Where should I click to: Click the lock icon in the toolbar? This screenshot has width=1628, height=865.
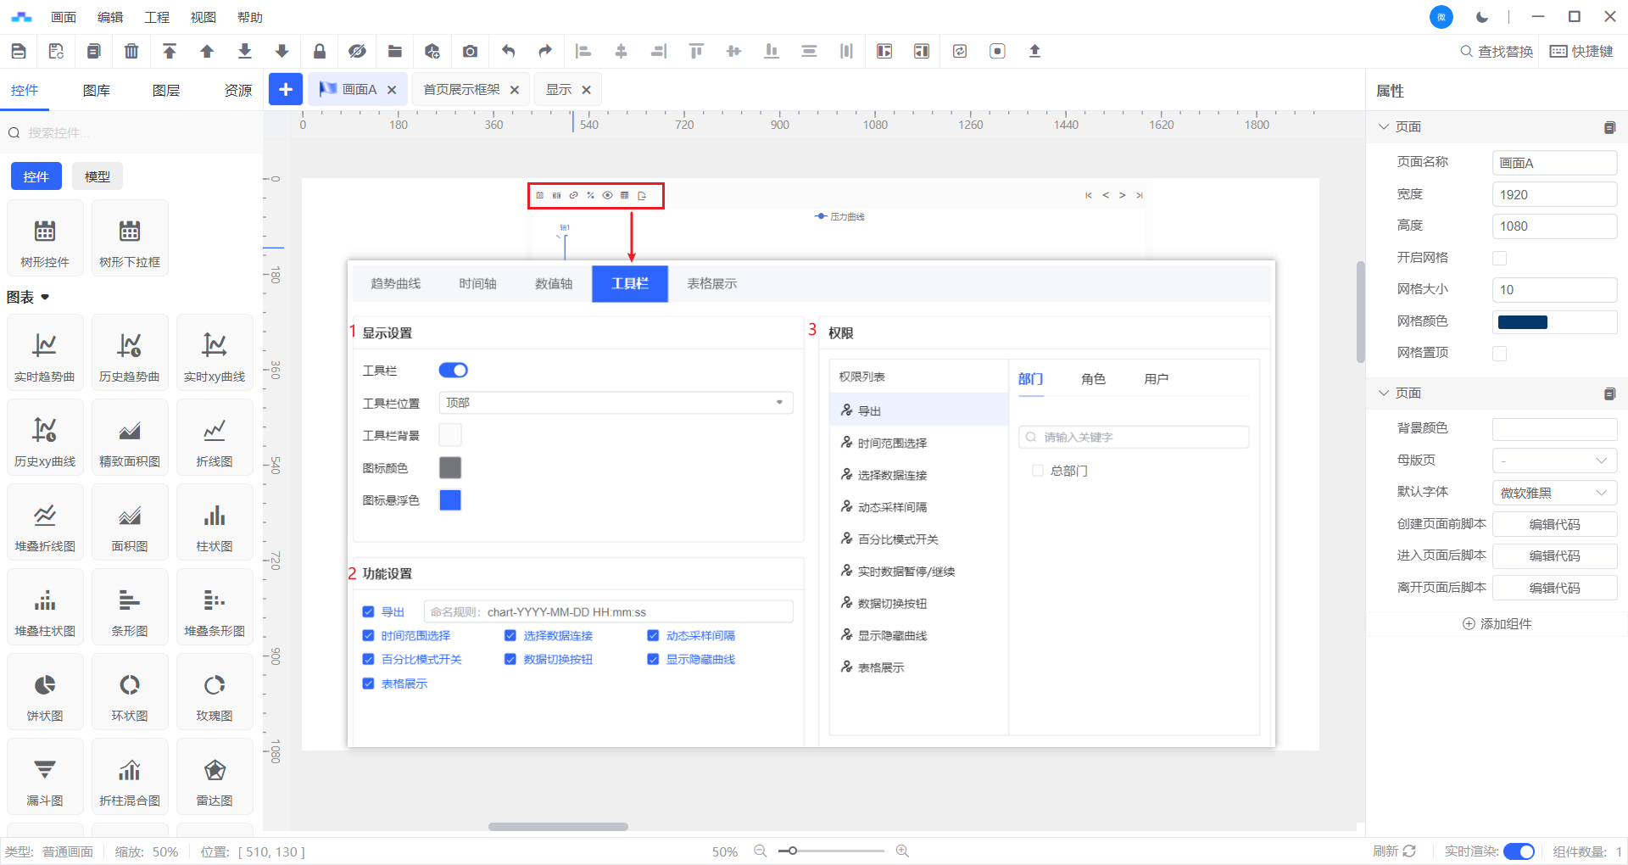(x=320, y=52)
